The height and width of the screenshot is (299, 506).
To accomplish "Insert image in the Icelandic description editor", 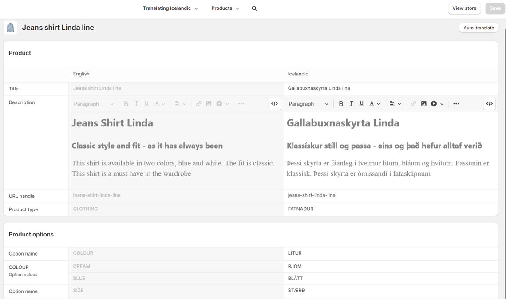I will pyautogui.click(x=424, y=104).
